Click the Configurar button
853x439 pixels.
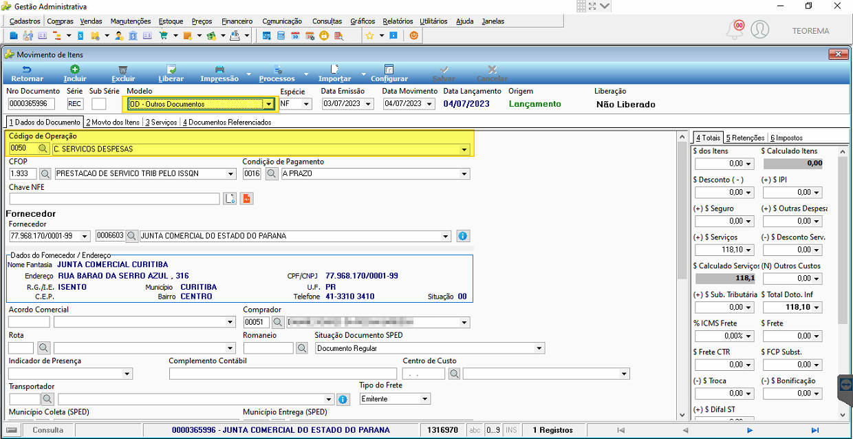389,74
